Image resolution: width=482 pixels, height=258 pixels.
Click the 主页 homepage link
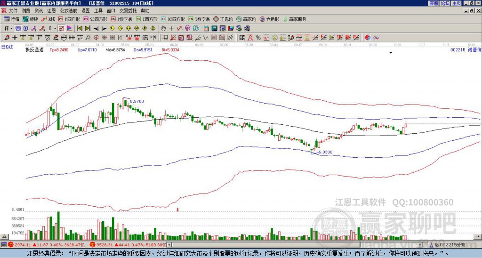tap(457, 3)
